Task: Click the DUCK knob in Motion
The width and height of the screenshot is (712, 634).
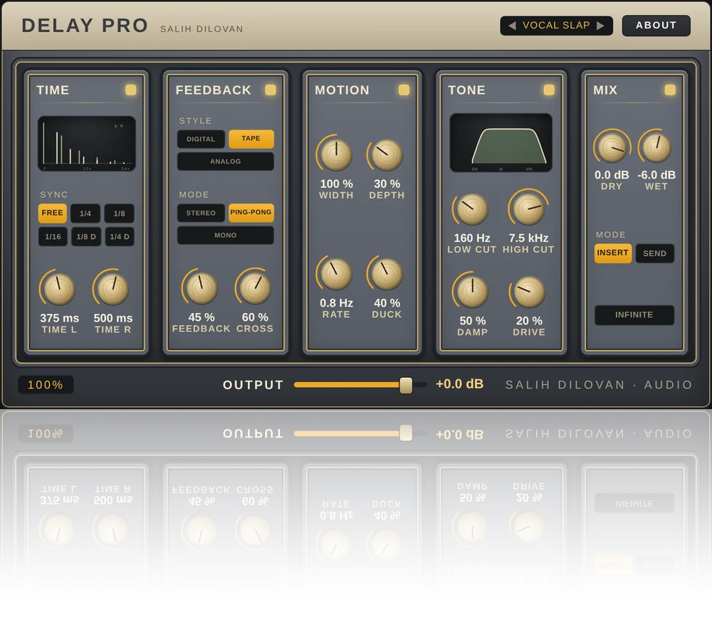Action: coord(387,274)
